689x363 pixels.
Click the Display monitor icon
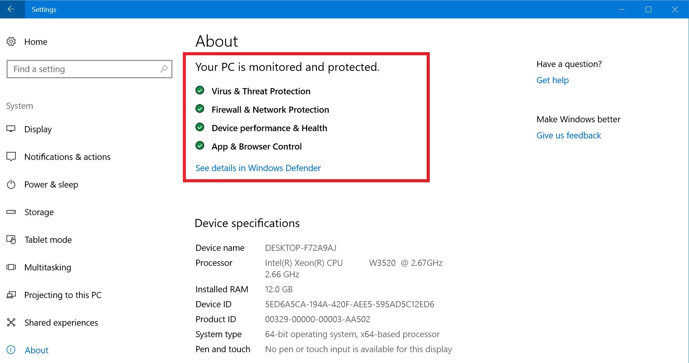11,129
